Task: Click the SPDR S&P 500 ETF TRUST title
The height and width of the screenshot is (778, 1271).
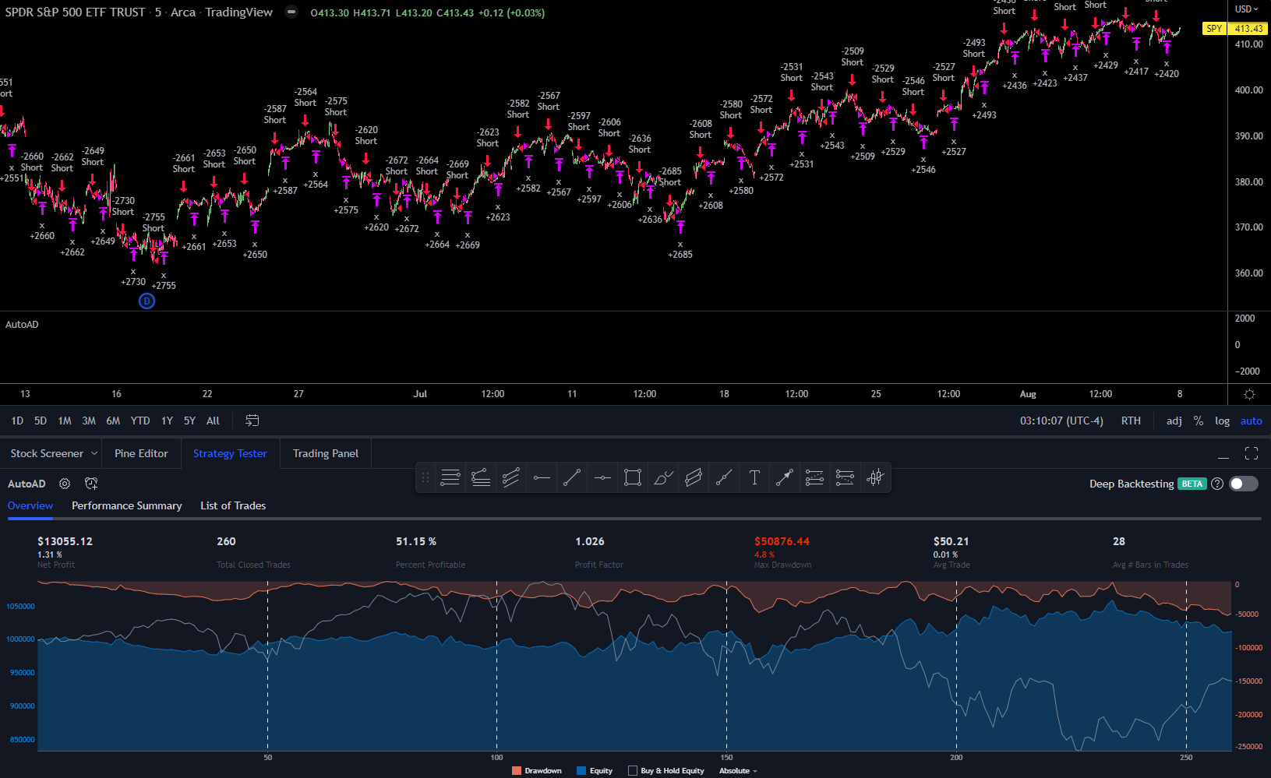Action: (75, 12)
